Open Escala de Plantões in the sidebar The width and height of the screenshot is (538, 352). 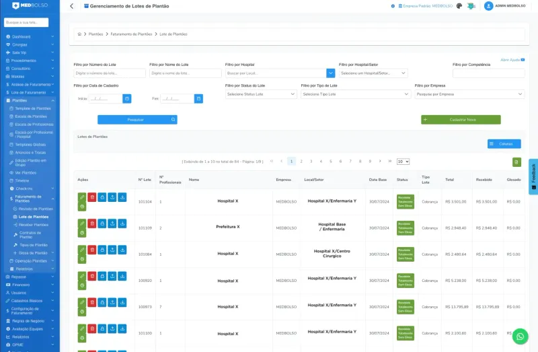[x=31, y=116]
